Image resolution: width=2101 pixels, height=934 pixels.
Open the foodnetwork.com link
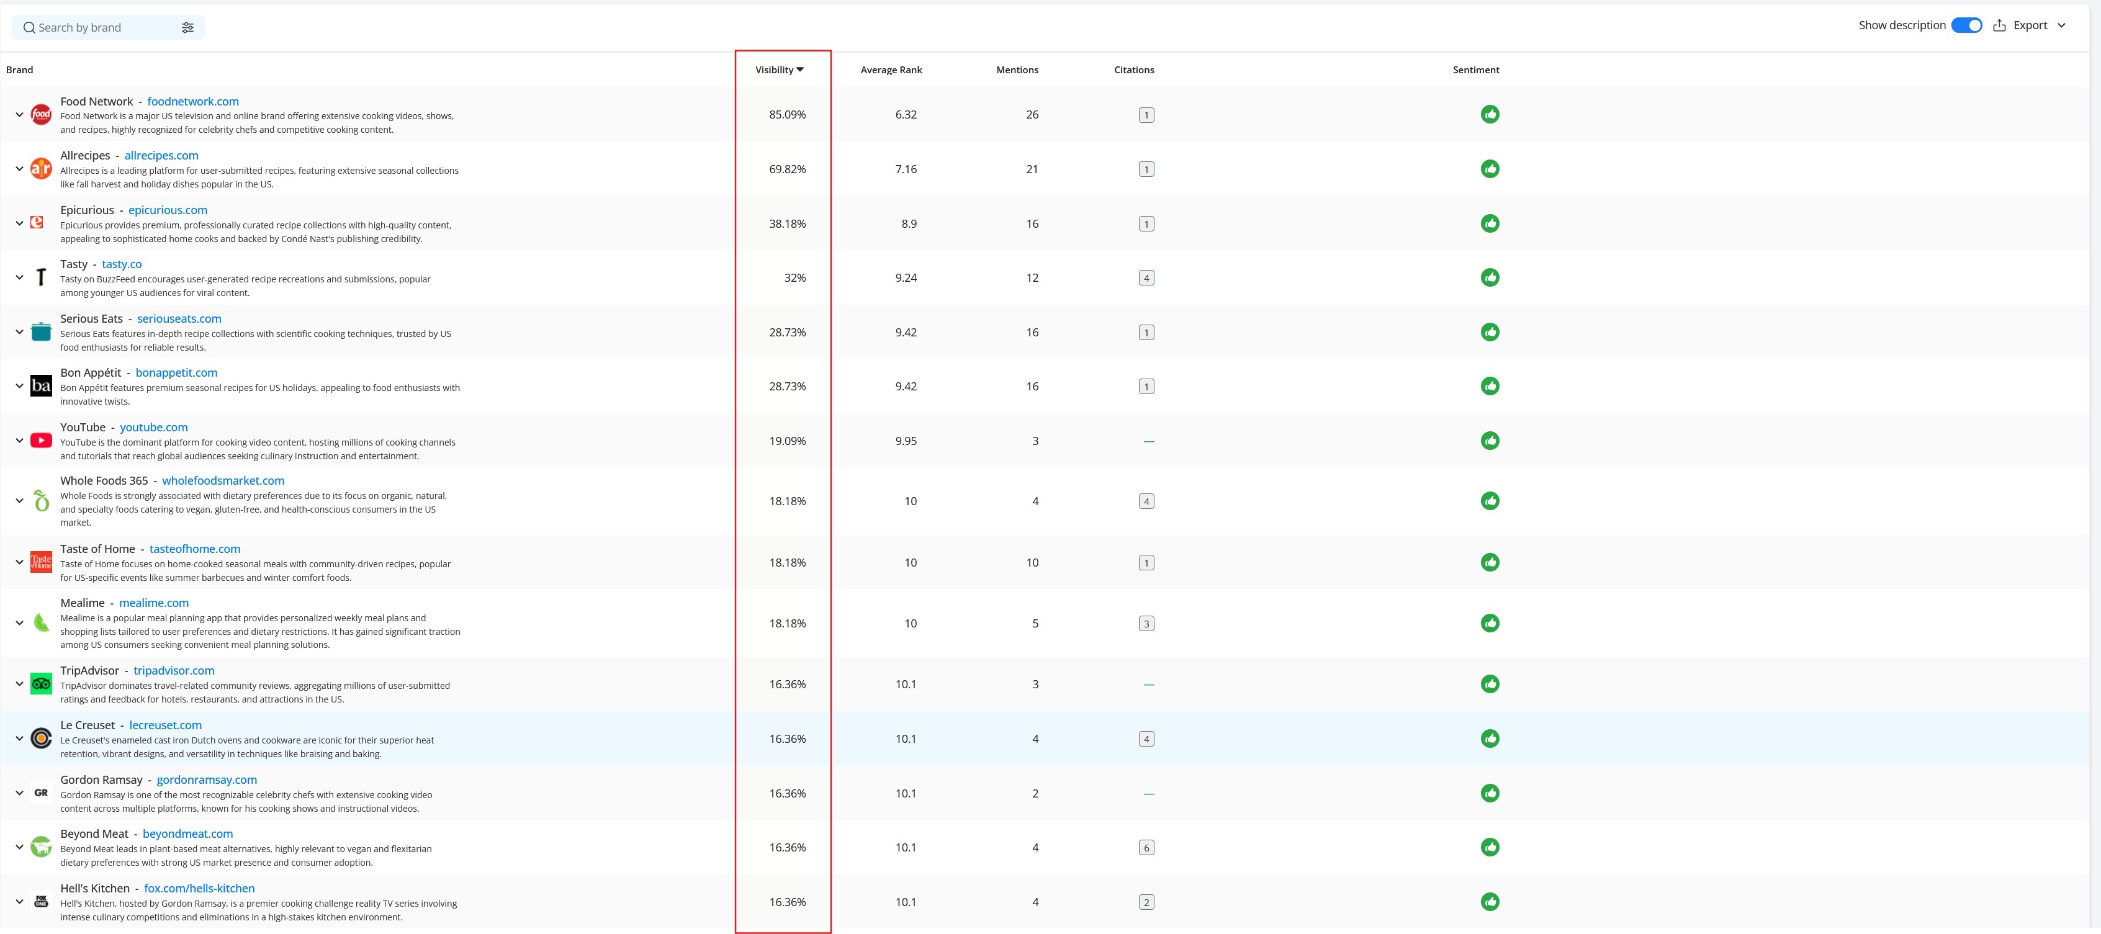(193, 101)
